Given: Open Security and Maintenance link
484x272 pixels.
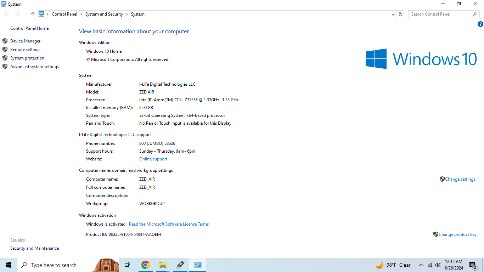Looking at the screenshot, I should pos(35,248).
